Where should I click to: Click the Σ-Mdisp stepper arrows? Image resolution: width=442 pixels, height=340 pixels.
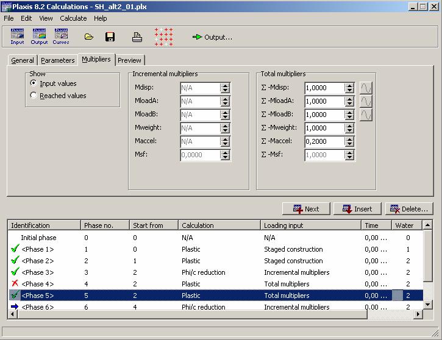(x=349, y=88)
